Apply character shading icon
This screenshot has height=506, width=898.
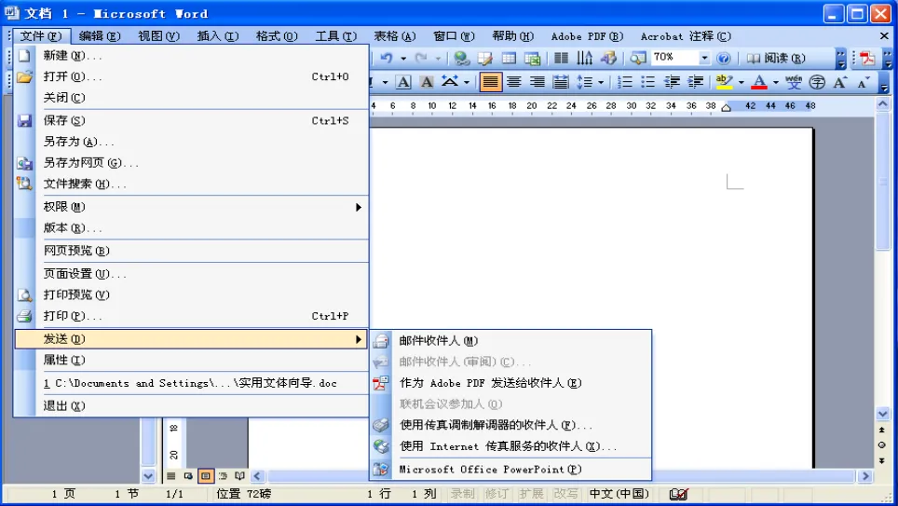click(x=427, y=82)
